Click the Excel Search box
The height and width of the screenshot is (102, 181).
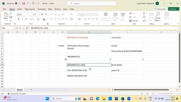click(x=92, y=3)
